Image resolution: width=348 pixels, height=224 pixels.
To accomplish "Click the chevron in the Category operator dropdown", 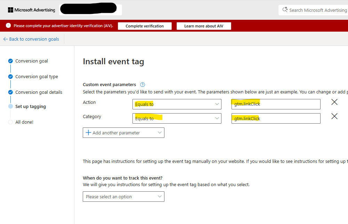I will pyautogui.click(x=217, y=118).
